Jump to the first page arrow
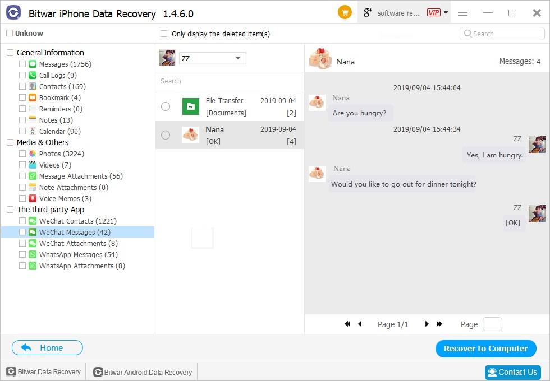 click(347, 324)
